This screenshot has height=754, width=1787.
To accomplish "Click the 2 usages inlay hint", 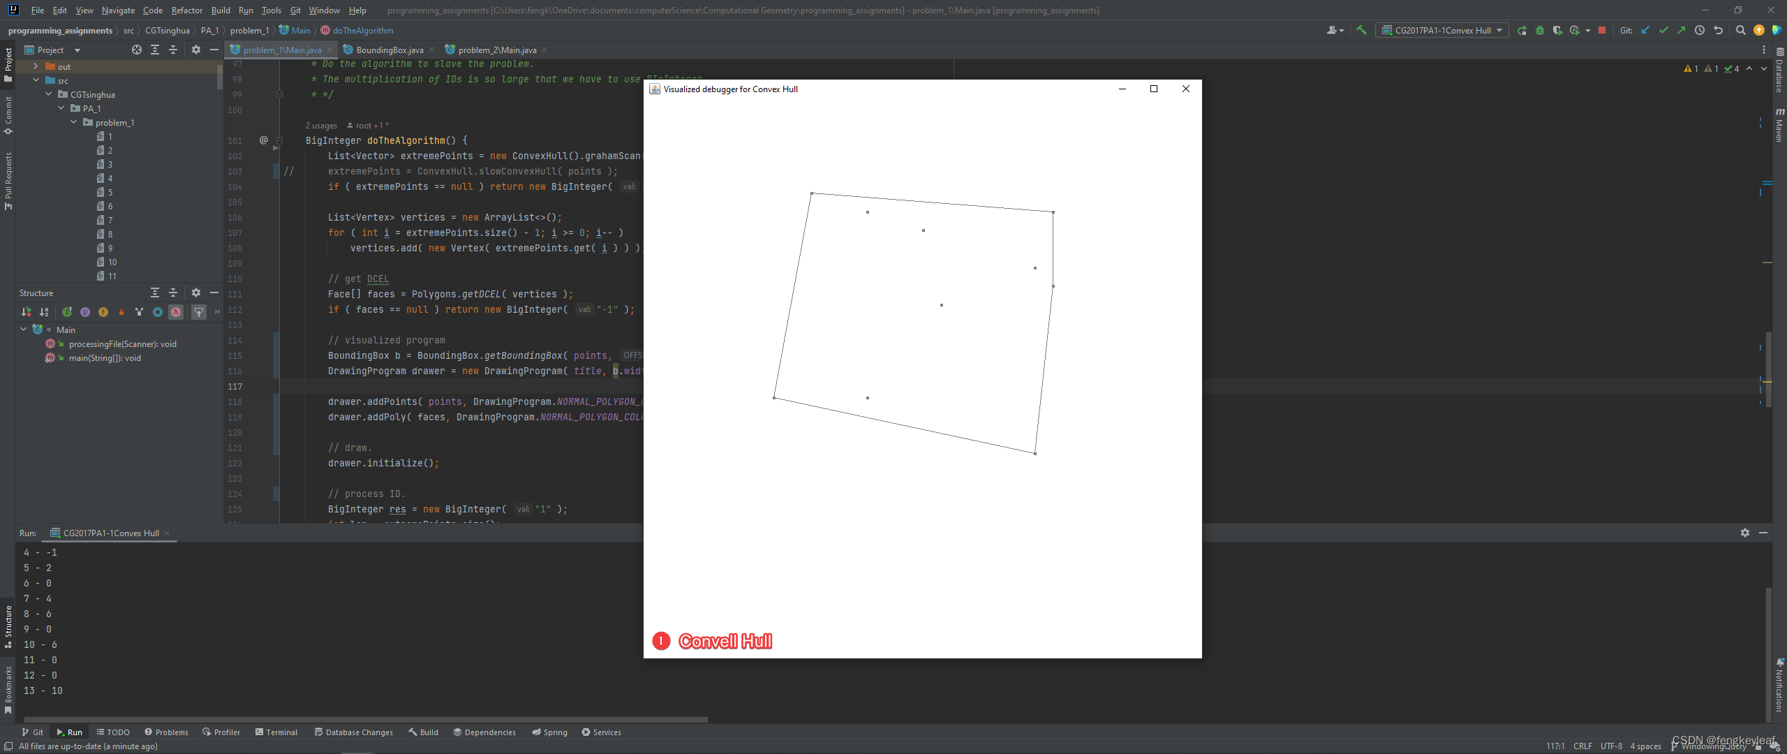I will (x=321, y=126).
